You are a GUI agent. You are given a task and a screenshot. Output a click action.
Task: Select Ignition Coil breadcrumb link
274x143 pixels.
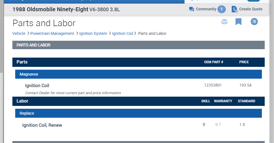click(122, 33)
